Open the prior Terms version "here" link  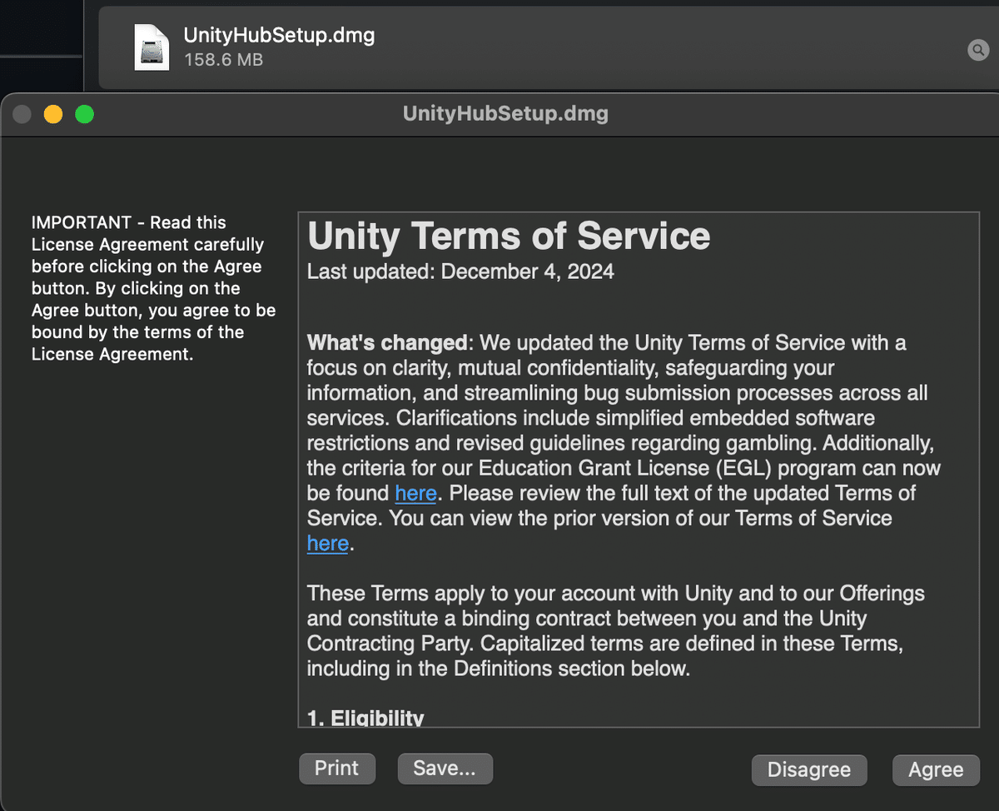327,543
